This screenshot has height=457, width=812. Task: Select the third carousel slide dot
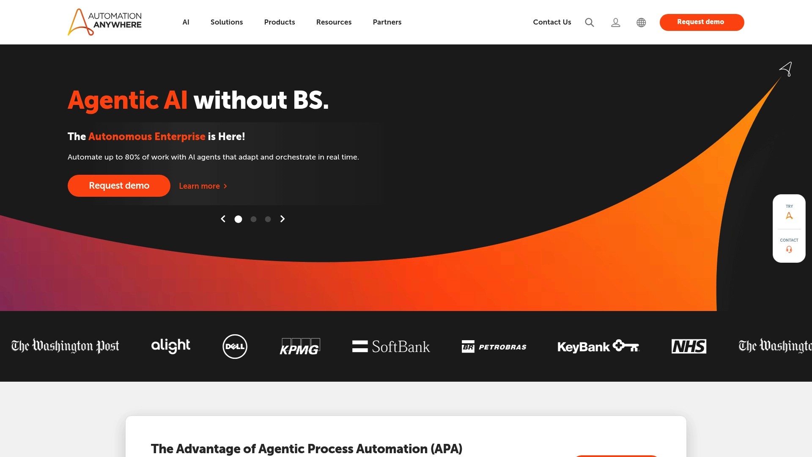tap(268, 219)
